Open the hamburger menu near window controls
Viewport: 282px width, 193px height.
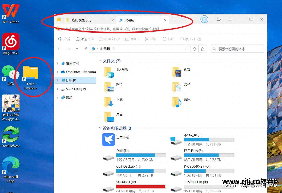[x=229, y=19]
